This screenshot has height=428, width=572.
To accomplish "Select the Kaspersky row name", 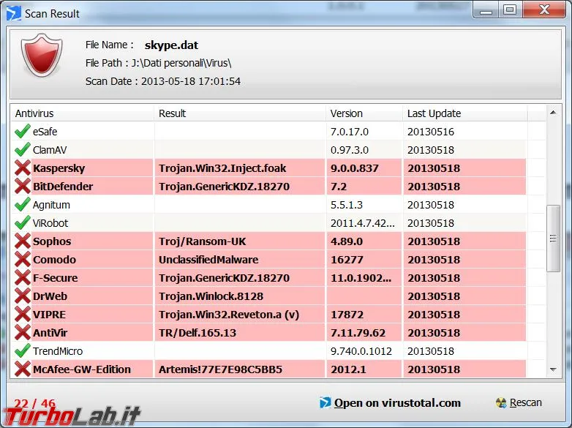I will tap(59, 168).
